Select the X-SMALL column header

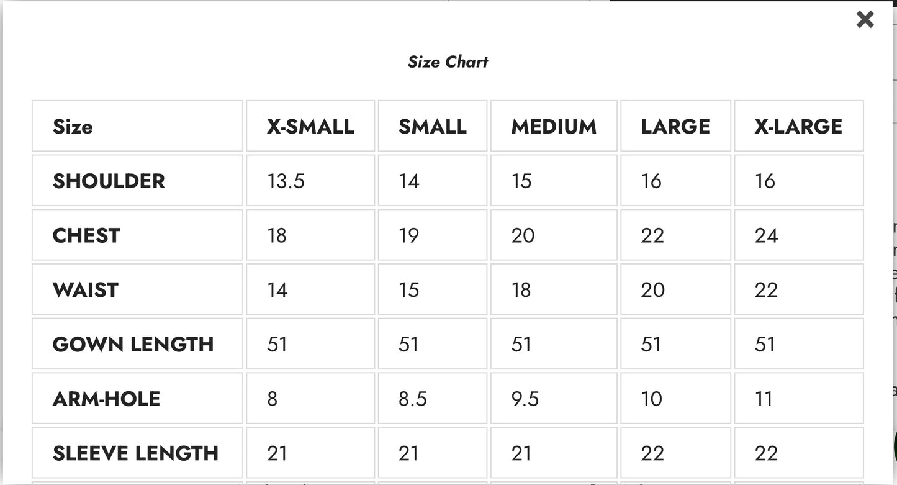pyautogui.click(x=310, y=127)
